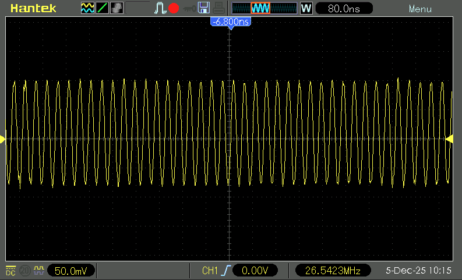The height and width of the screenshot is (280, 462).
Task: Select the 0.00V trigger level readout
Action: tap(254, 271)
